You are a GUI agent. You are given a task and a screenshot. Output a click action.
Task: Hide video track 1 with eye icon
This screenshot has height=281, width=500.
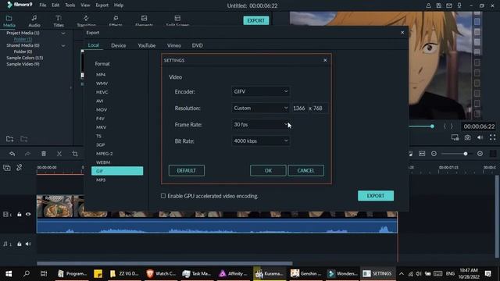click(x=28, y=215)
